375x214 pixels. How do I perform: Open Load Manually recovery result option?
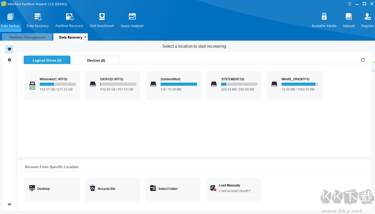coord(233,189)
